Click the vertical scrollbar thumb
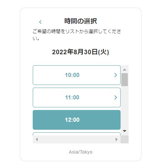The height and width of the screenshot is (165, 159). (124, 80)
